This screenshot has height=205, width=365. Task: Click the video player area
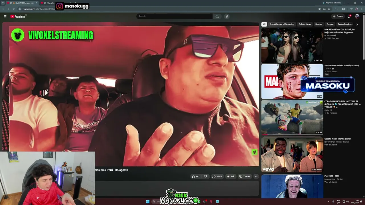tap(131, 94)
